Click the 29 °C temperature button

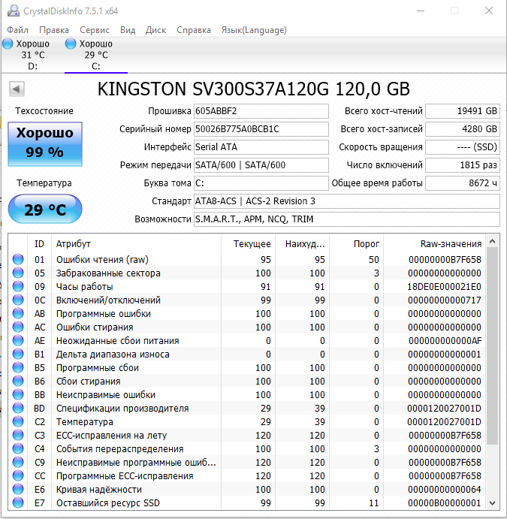45,210
